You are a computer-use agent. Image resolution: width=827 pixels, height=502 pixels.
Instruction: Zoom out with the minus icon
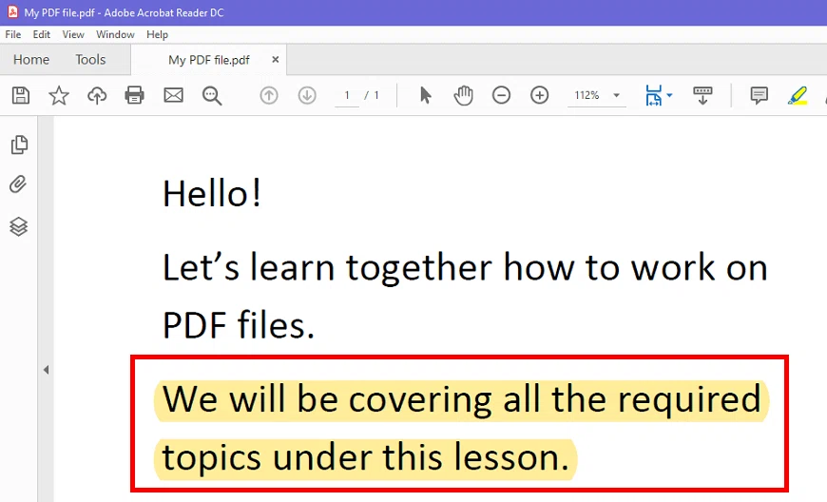coord(501,95)
